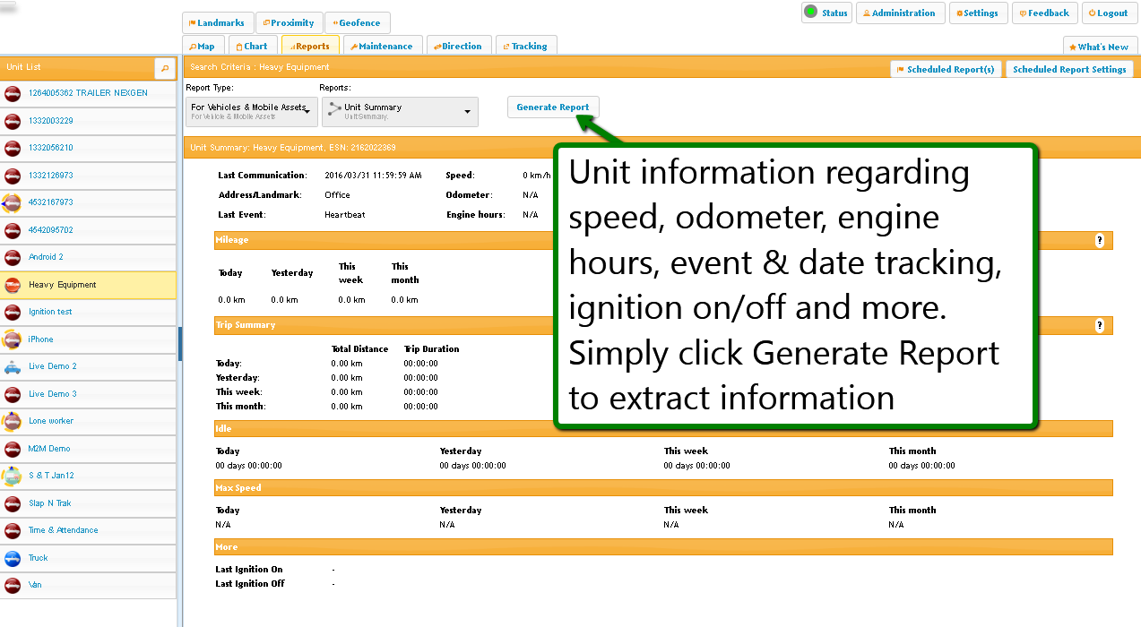Switch to the Maintenance tab
Viewport: 1141px width, 627px height.
(x=383, y=47)
